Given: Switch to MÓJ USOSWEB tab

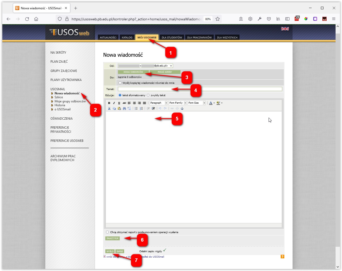Looking at the screenshot, I should [147, 37].
